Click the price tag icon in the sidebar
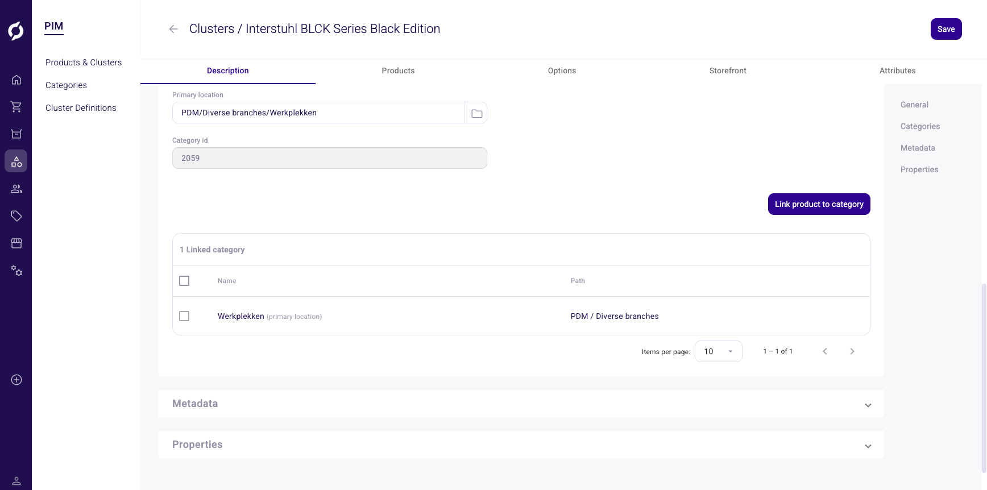This screenshot has height=490, width=987. [16, 216]
